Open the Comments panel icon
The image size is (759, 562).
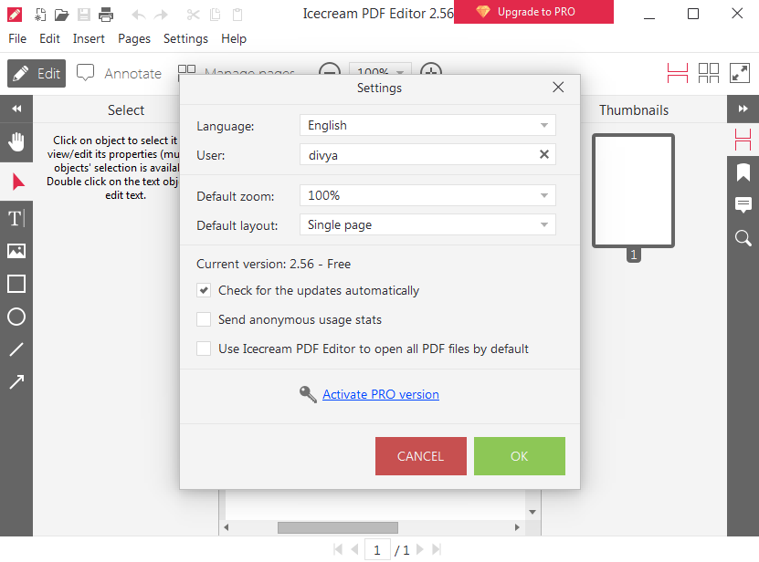[x=743, y=205]
